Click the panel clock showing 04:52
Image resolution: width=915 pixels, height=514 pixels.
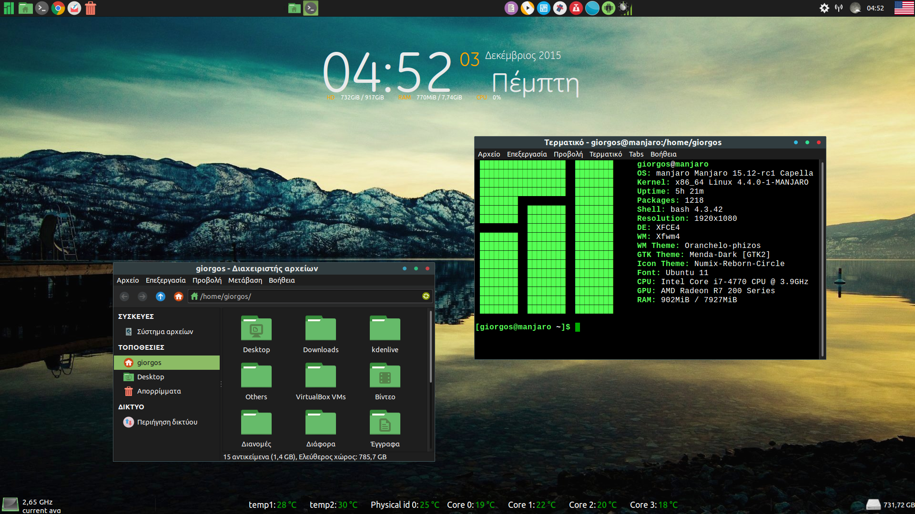[875, 8]
